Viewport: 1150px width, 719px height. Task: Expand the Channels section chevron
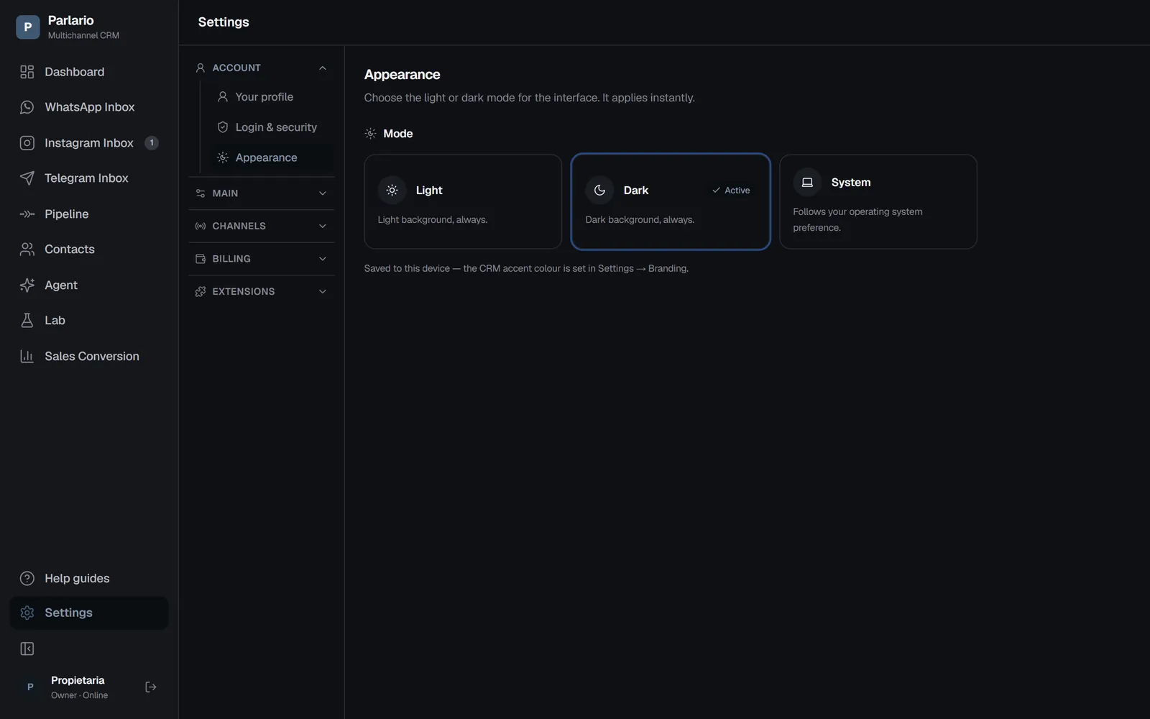tap(323, 226)
